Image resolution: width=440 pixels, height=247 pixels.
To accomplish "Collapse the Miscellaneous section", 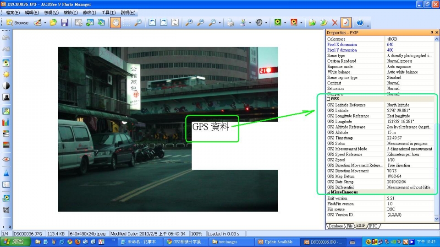I will [x=329, y=192].
